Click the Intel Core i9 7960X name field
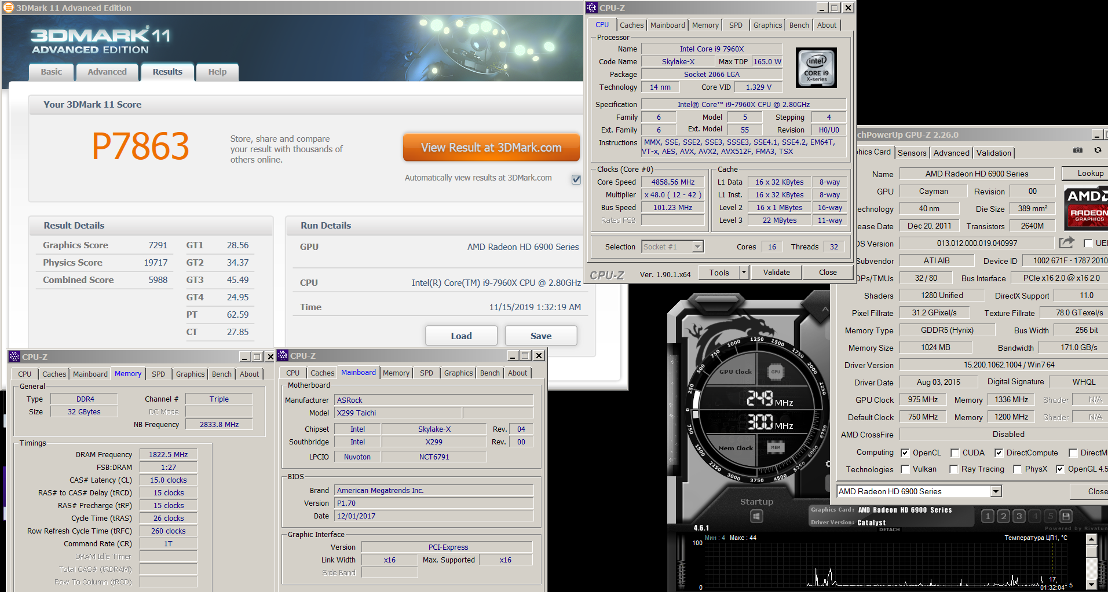Screen dimensions: 1108x592 712,49
